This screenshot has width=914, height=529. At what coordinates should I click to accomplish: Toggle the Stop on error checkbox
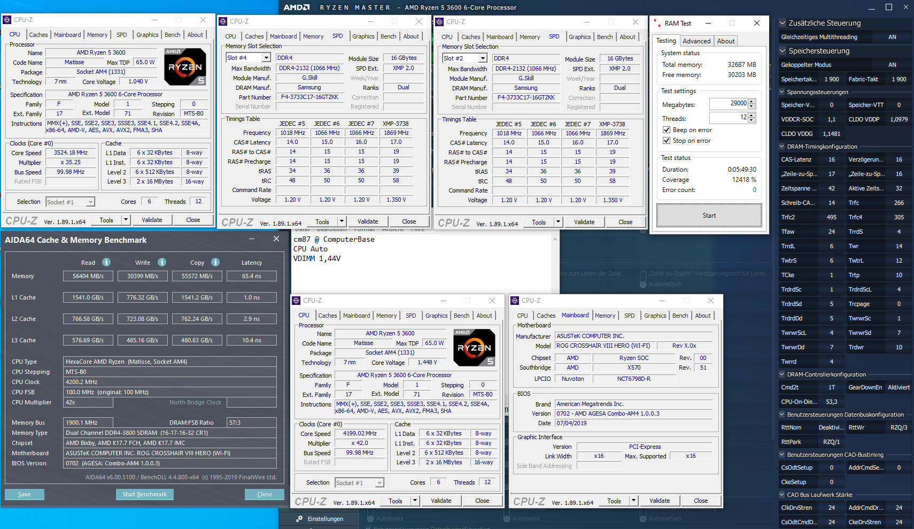click(x=667, y=141)
